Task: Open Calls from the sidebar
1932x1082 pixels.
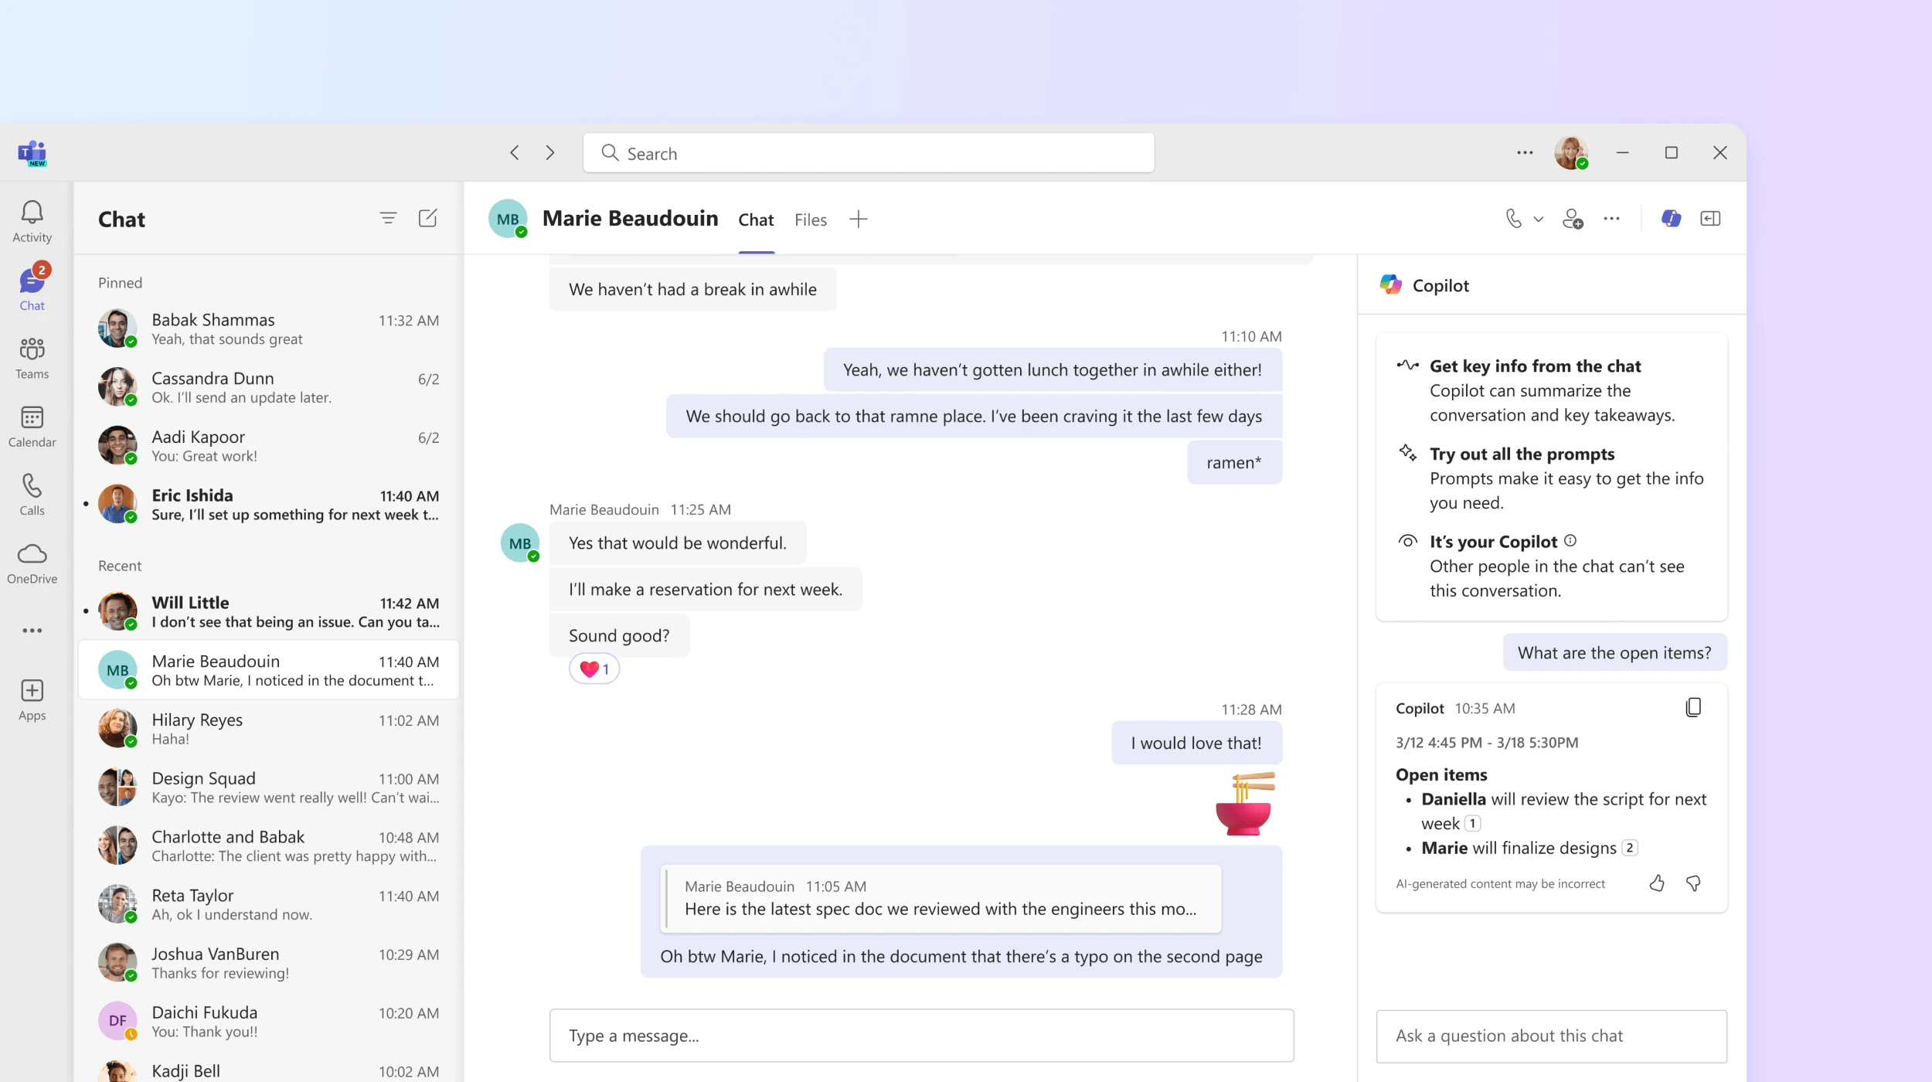Action: pos(32,494)
